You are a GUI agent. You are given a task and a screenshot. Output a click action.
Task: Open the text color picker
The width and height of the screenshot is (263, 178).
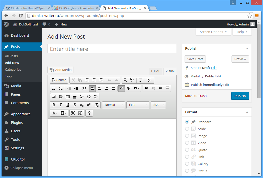tap(54, 113)
